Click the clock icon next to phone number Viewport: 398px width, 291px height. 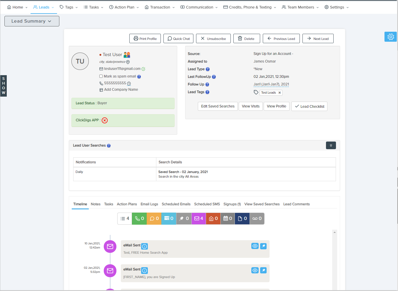tap(129, 84)
